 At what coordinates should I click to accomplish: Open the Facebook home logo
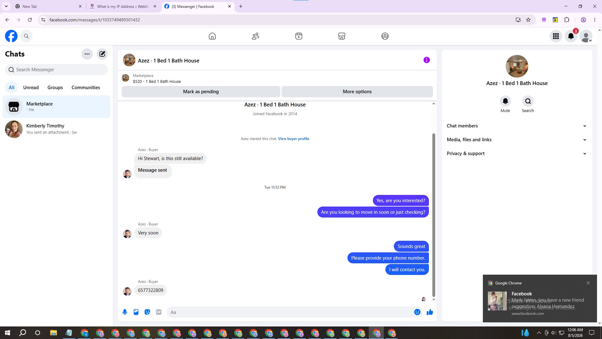click(11, 36)
